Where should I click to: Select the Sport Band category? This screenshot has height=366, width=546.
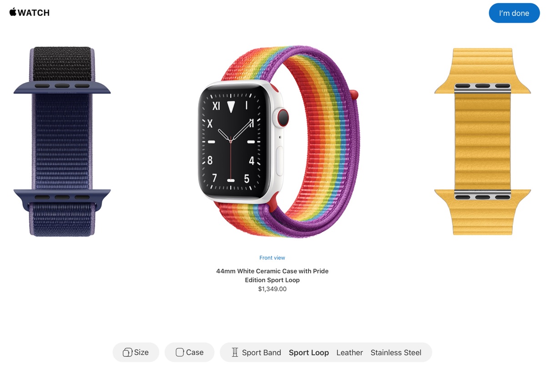coord(262,352)
